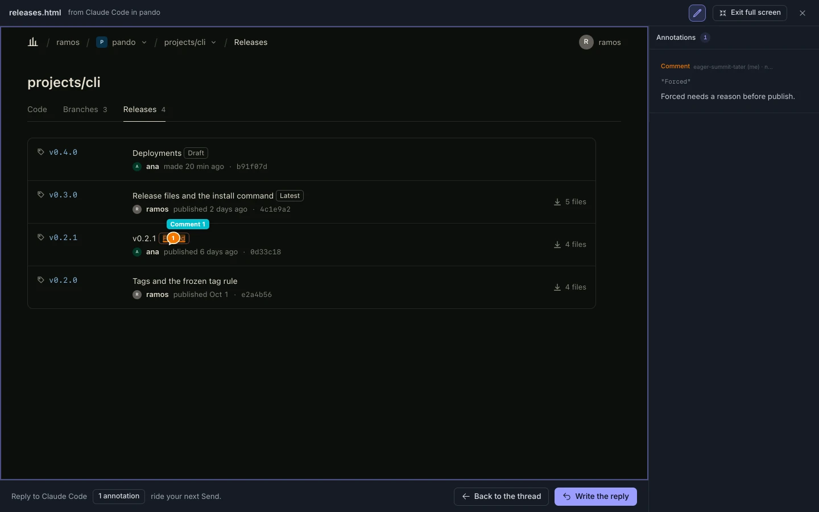Click the Releases breadcrumb text
The width and height of the screenshot is (819, 512).
coord(251,42)
